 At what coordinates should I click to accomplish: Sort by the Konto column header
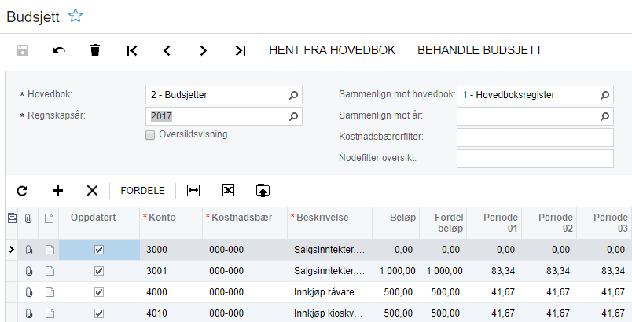point(162,217)
